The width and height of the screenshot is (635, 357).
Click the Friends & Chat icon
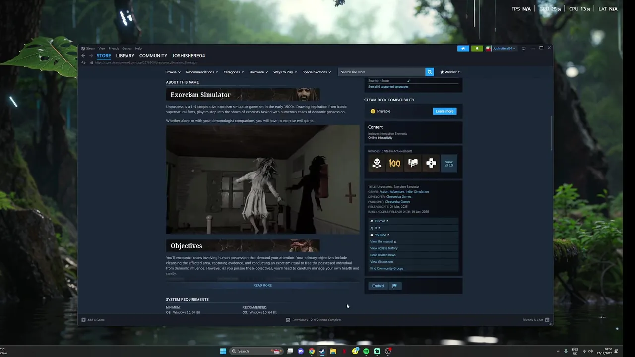click(547, 320)
